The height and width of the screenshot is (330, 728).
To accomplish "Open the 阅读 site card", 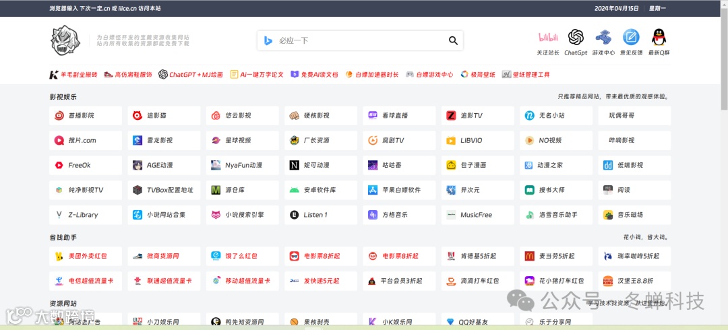I will point(635,191).
